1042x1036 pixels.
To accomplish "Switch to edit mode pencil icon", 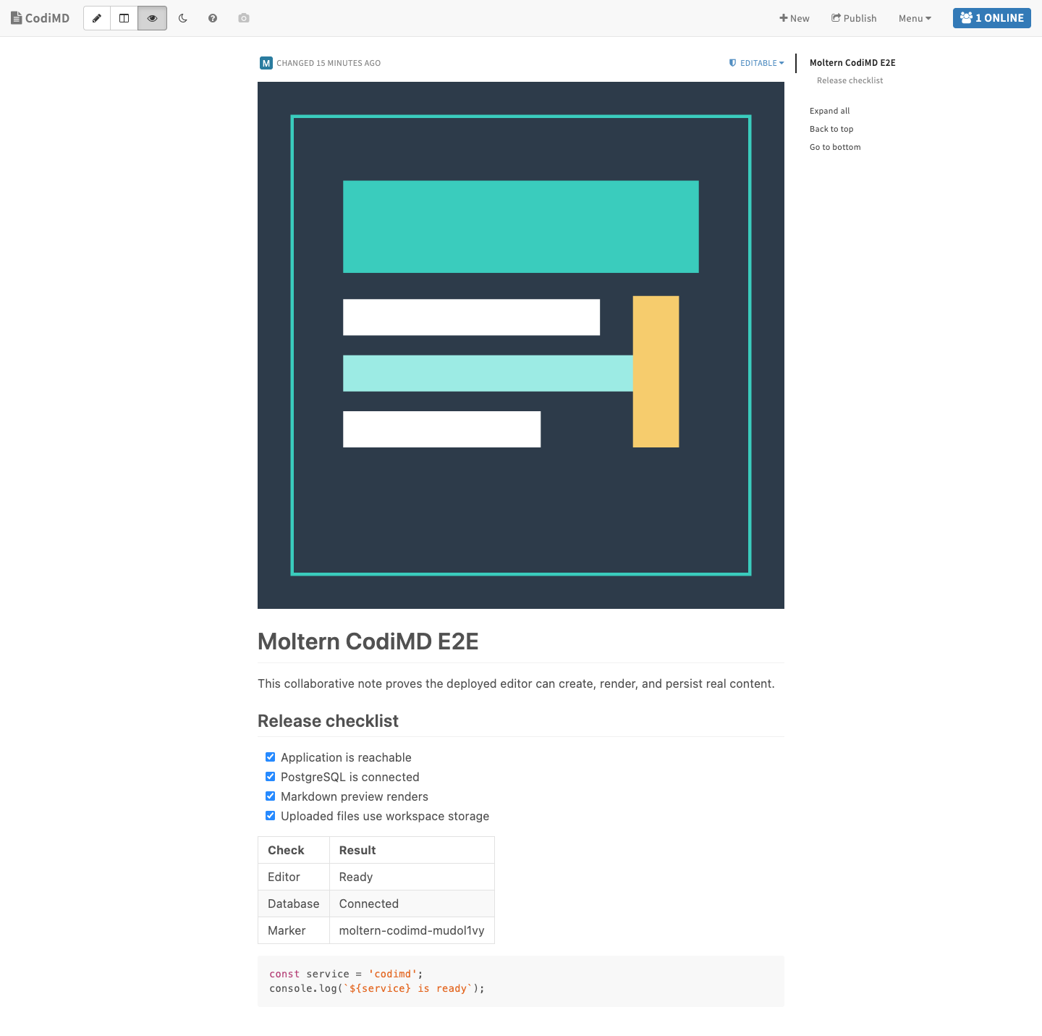I will tap(97, 18).
